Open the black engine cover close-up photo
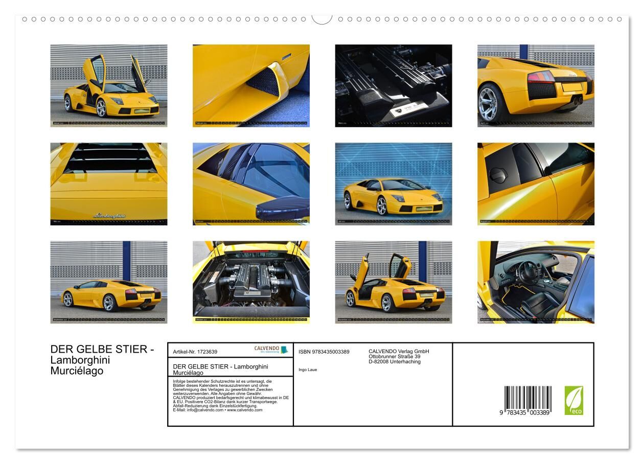This screenshot has height=464, width=644. 393,85
